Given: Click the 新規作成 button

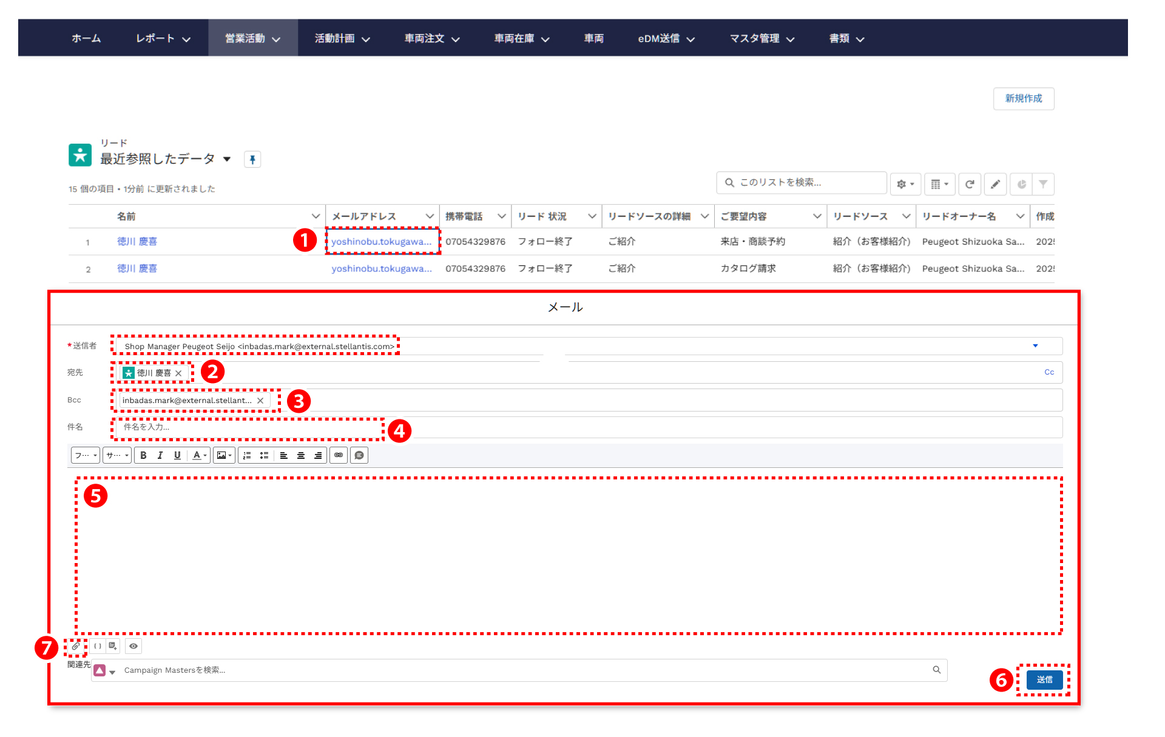Looking at the screenshot, I should 1023,98.
